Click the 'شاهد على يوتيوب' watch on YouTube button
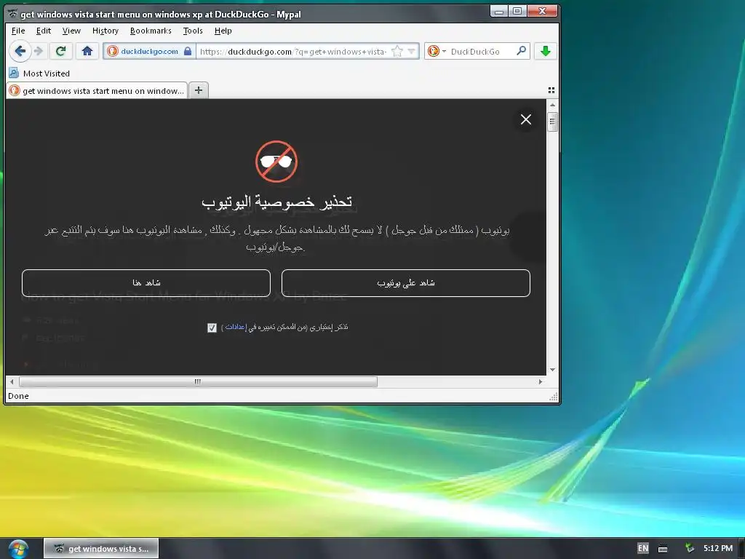 point(406,283)
